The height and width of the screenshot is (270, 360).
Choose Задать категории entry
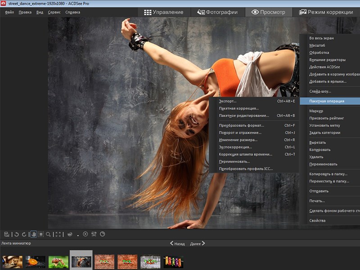coord(330,133)
